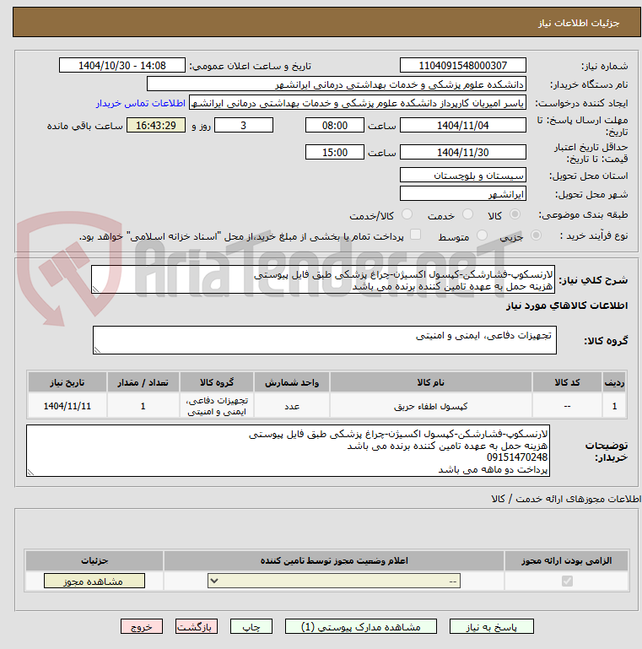The height and width of the screenshot is (649, 642).
Task: Click the need date cell 1404/11/11
Action: pos(67,406)
